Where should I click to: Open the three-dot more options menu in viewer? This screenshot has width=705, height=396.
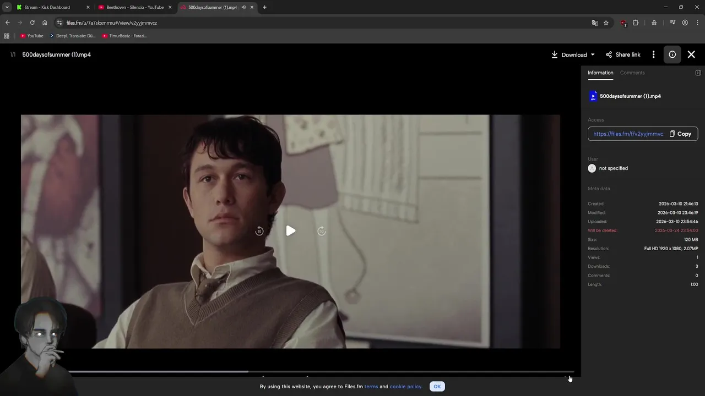click(x=654, y=54)
